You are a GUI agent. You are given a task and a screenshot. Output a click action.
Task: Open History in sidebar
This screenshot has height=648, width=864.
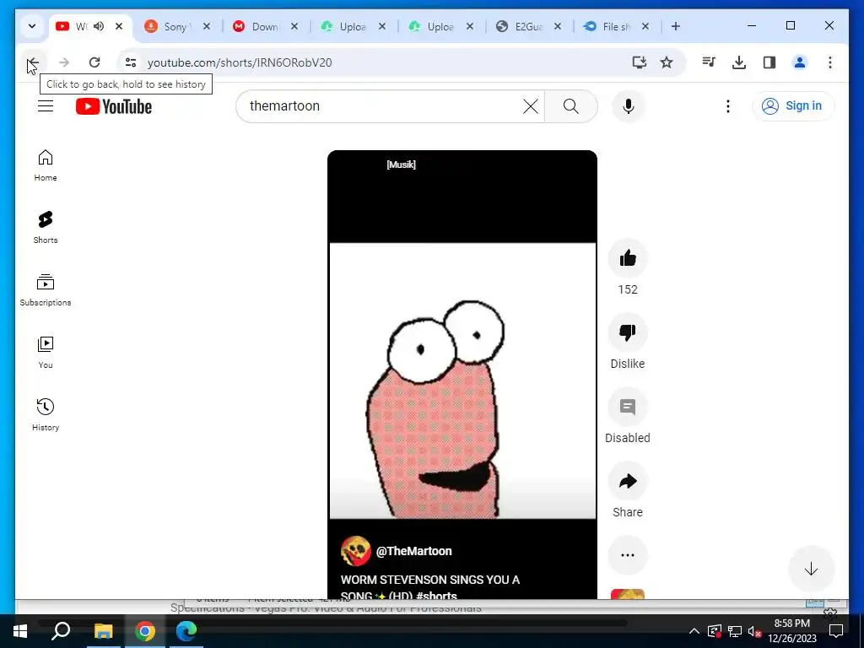pos(46,415)
